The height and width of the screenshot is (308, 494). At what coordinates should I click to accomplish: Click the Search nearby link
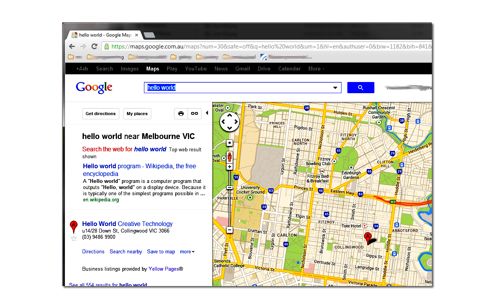[x=126, y=252]
